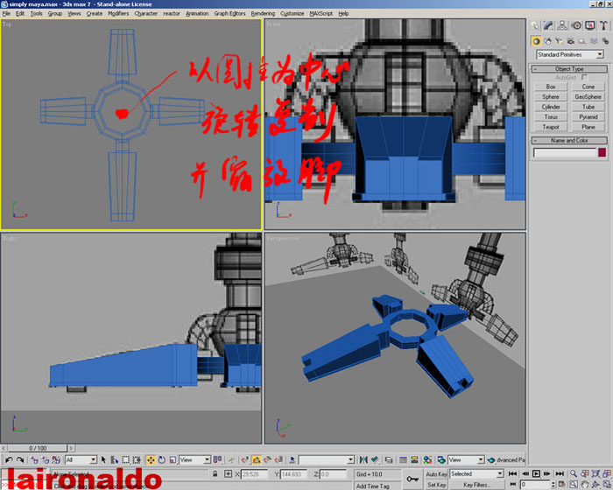Select the Lights category icon
This screenshot has width=613, height=490.
(559, 40)
